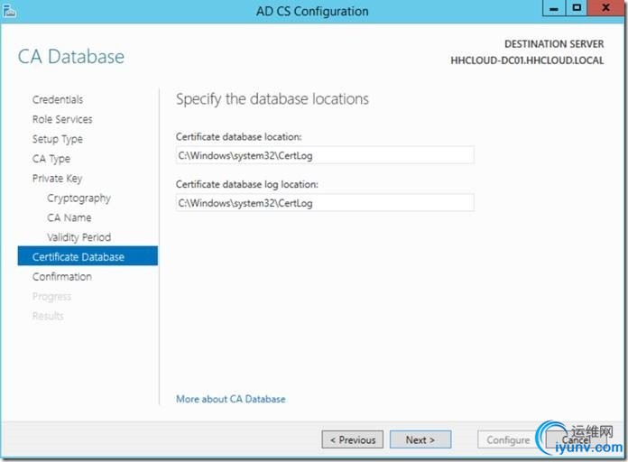Select the Private Key step
This screenshot has width=628, height=462.
tap(57, 179)
